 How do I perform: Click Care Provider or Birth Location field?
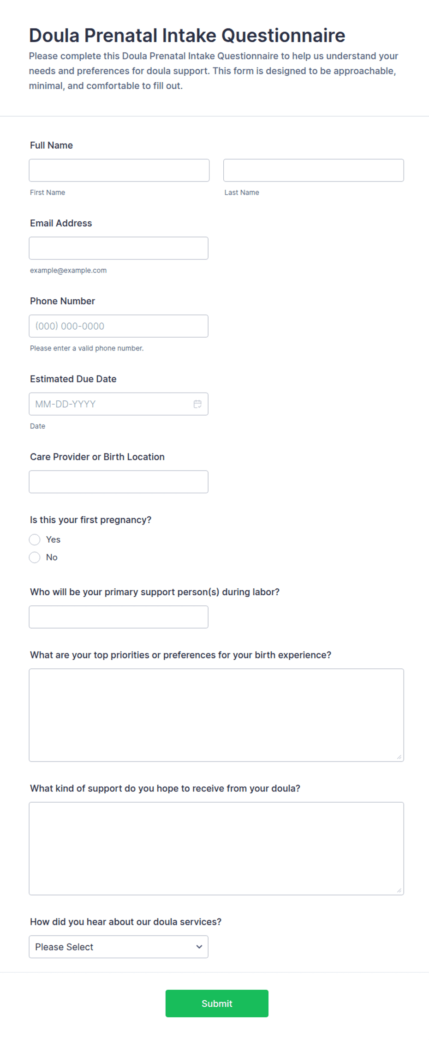click(x=119, y=482)
